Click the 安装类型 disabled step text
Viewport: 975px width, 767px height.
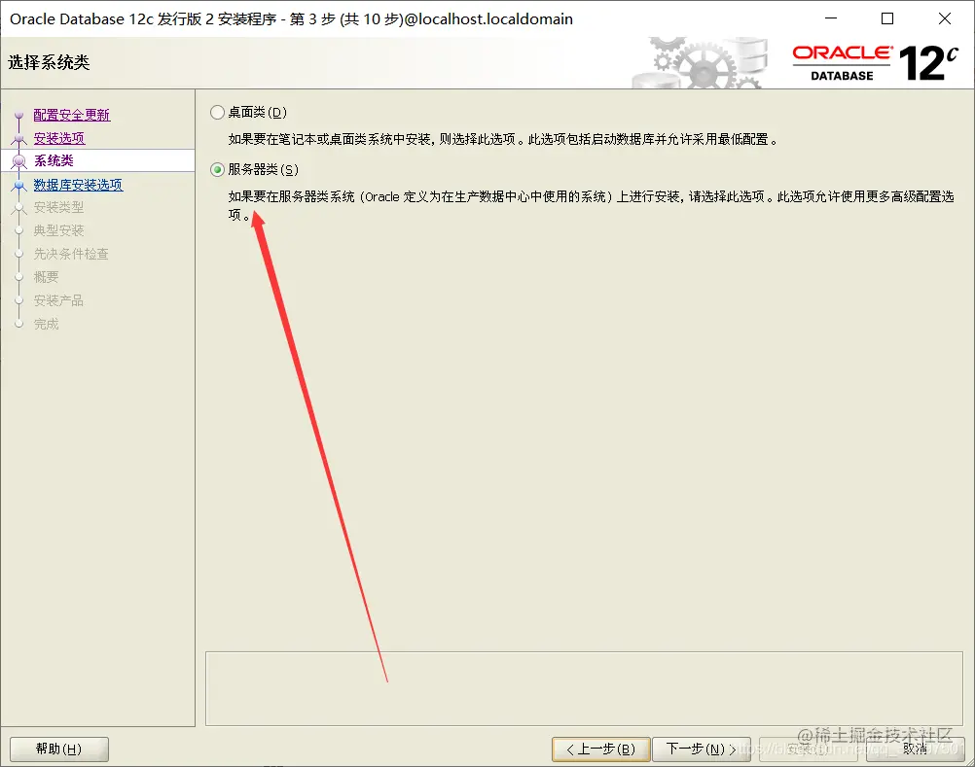click(58, 207)
